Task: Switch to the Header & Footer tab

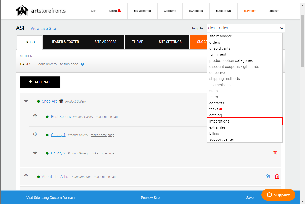Action: 65,42
